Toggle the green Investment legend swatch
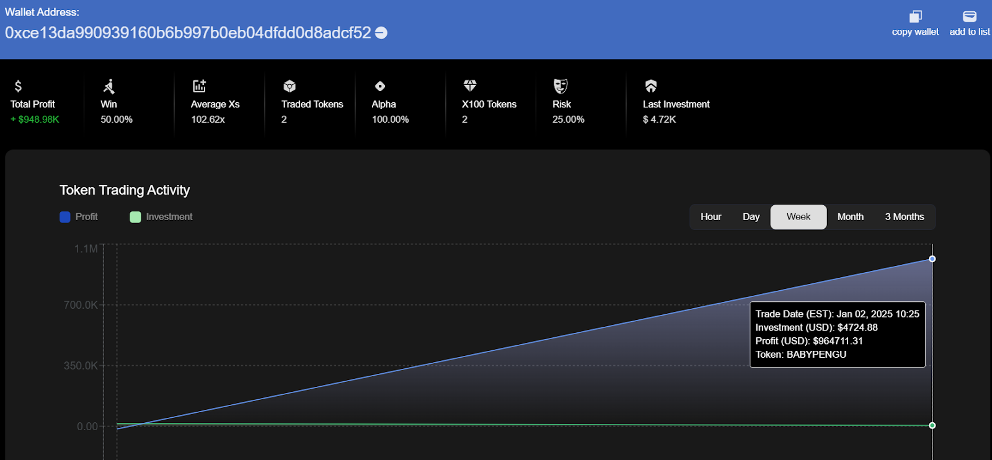 click(135, 217)
